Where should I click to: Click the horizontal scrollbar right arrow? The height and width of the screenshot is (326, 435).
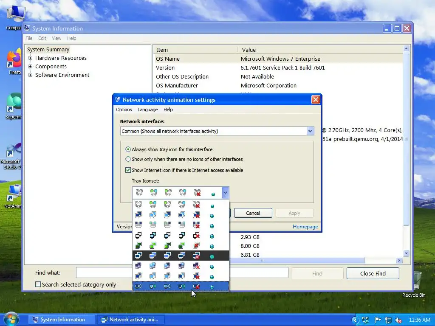tap(399, 260)
